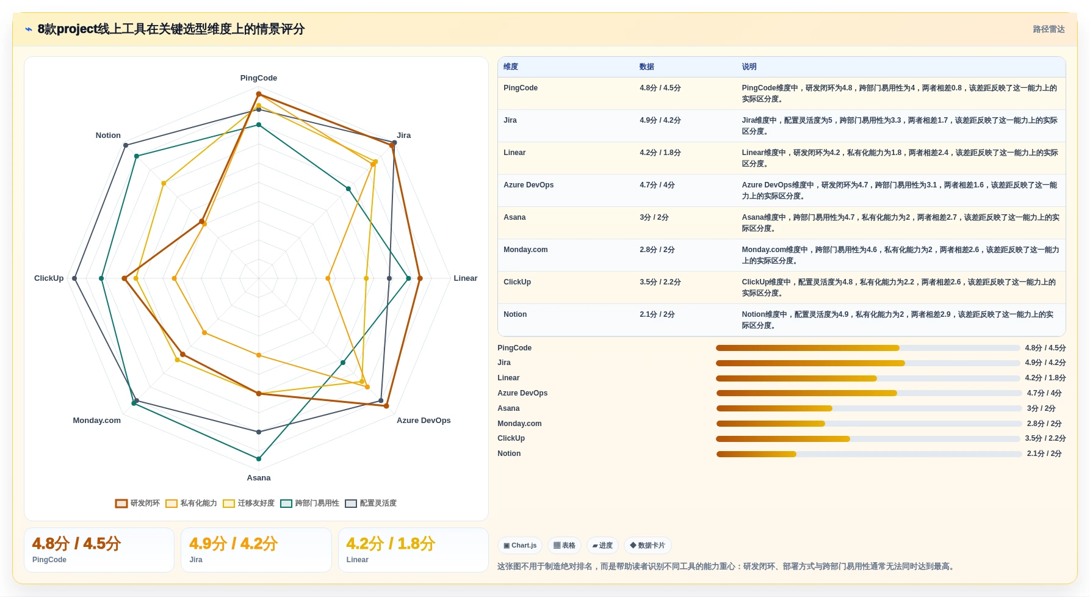1090x597 pixels.
Task: Open the PingCode score card
Action: (99, 550)
